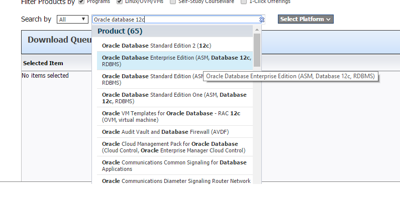Choose Oracle Database Enterprise Edition suggestion
The height and width of the screenshot is (202, 400).
point(172,61)
